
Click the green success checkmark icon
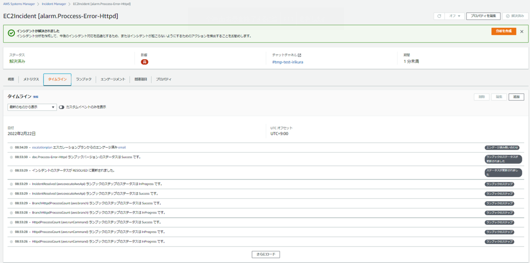coord(11,33)
